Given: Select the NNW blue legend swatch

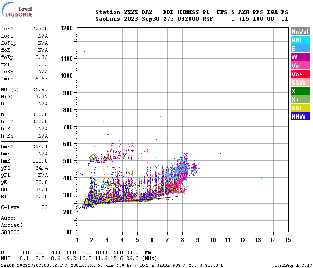Looking at the screenshot, I should pyautogui.click(x=300, y=117).
